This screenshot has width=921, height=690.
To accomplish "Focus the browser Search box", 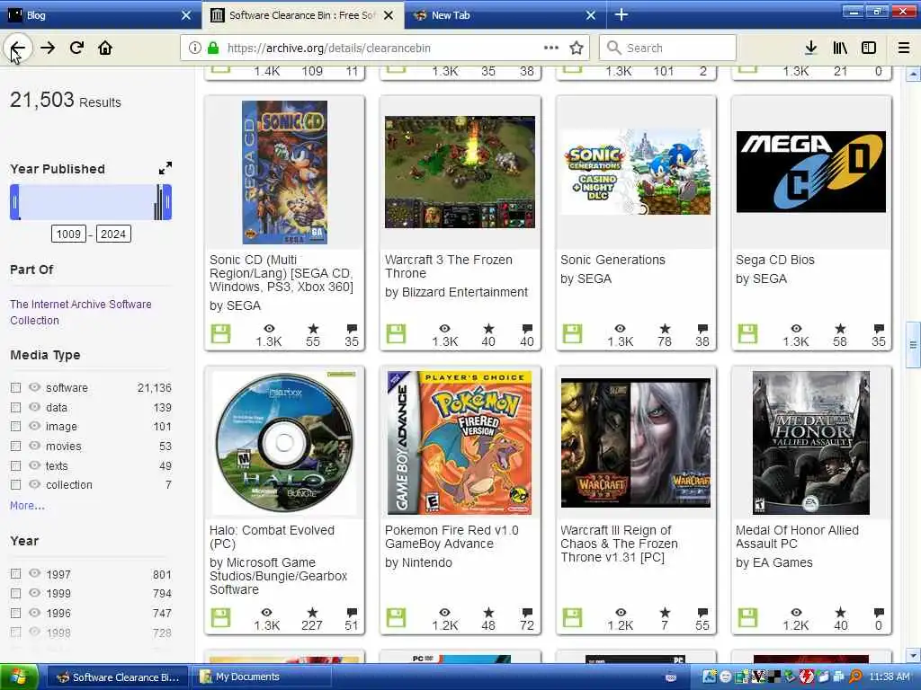I will pyautogui.click(x=668, y=49).
